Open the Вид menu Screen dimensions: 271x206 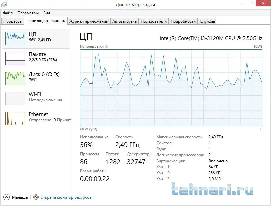pyautogui.click(x=47, y=13)
